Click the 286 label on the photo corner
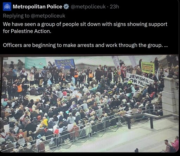Screen dimensions: 180x156 (5, 58)
